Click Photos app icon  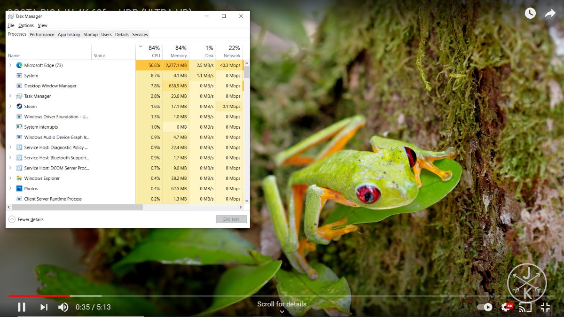(x=19, y=189)
